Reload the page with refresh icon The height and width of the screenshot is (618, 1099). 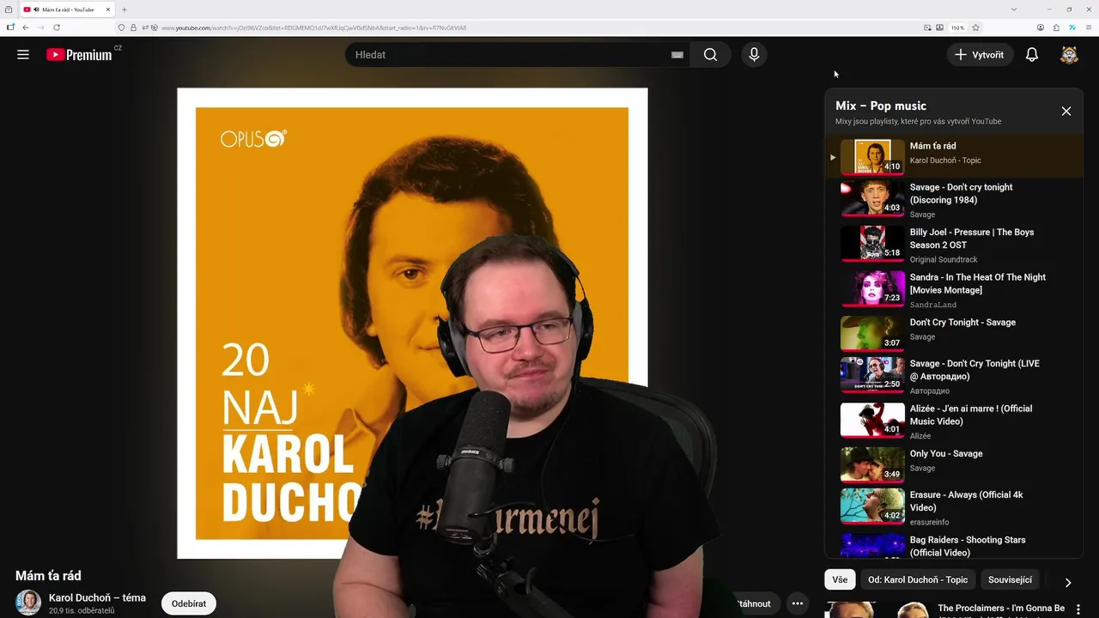click(x=57, y=27)
